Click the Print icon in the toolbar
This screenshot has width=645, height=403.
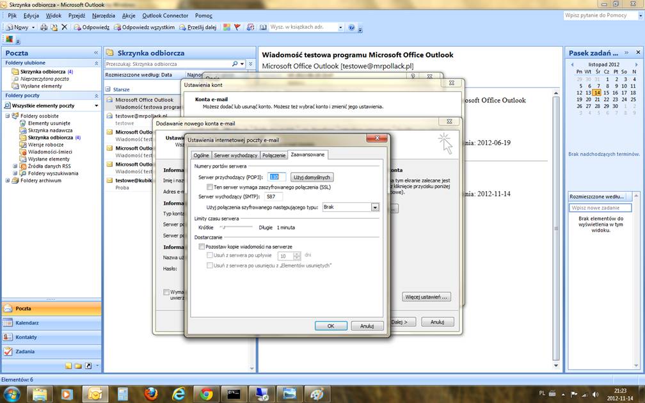(44, 28)
